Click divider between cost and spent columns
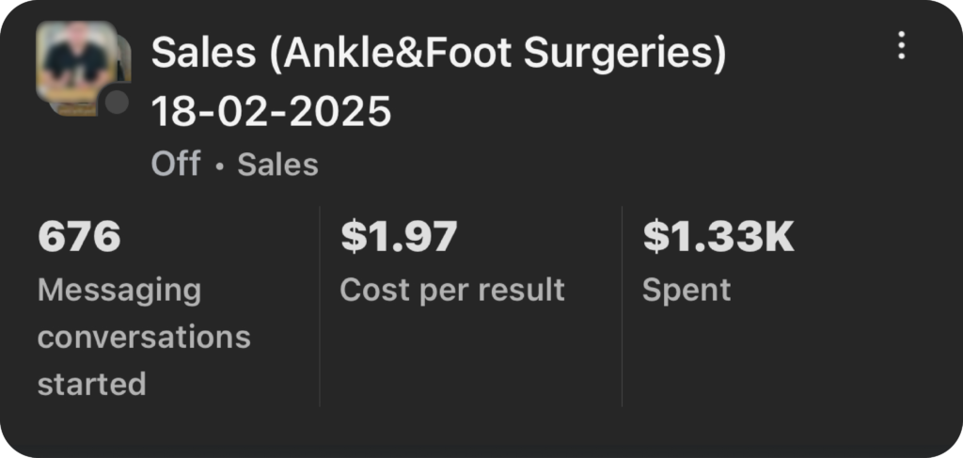The height and width of the screenshot is (458, 963). pyautogui.click(x=622, y=307)
